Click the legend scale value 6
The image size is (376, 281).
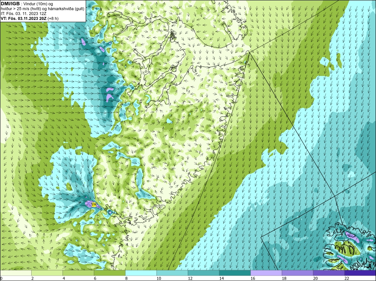click(x=95, y=278)
